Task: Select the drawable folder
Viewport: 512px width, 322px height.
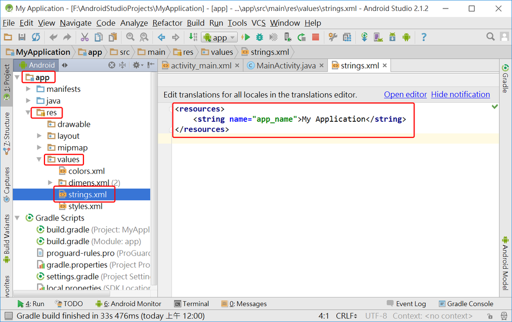Action: (69, 124)
